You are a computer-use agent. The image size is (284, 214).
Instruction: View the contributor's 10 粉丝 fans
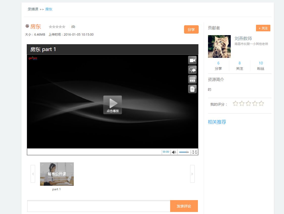click(x=261, y=66)
